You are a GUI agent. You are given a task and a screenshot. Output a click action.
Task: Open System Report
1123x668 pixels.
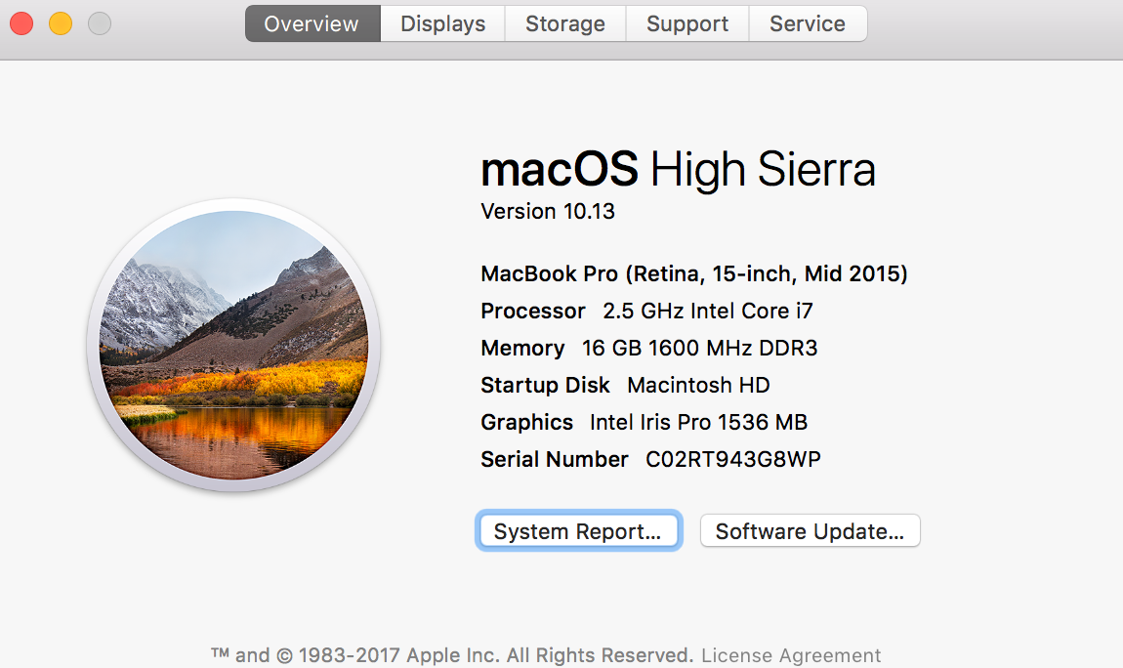click(578, 530)
